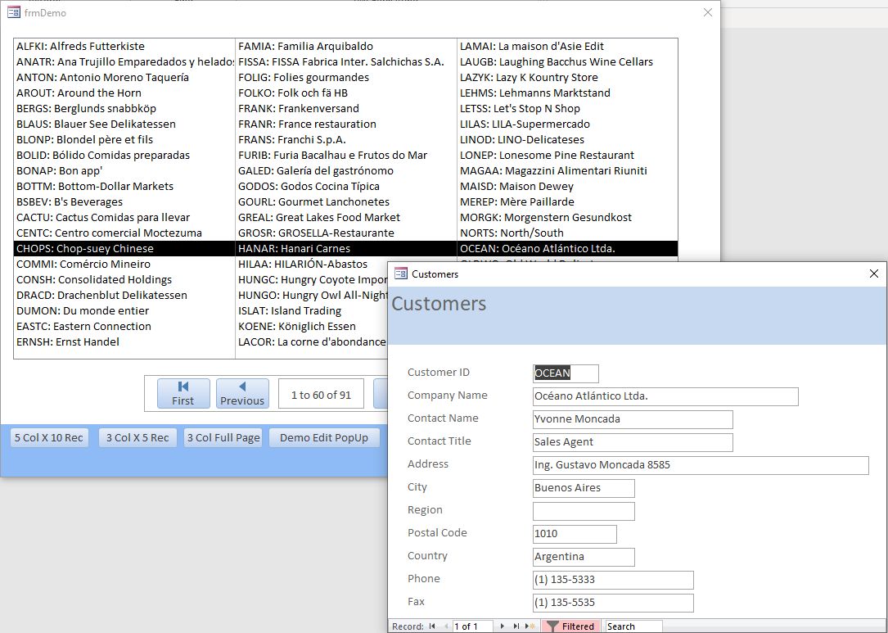Select 'HANAR: Hanari Carnes' highlighted row
The height and width of the screenshot is (633, 888).
click(x=346, y=249)
